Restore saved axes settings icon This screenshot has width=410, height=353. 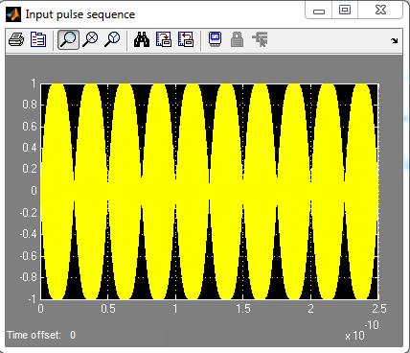186,40
